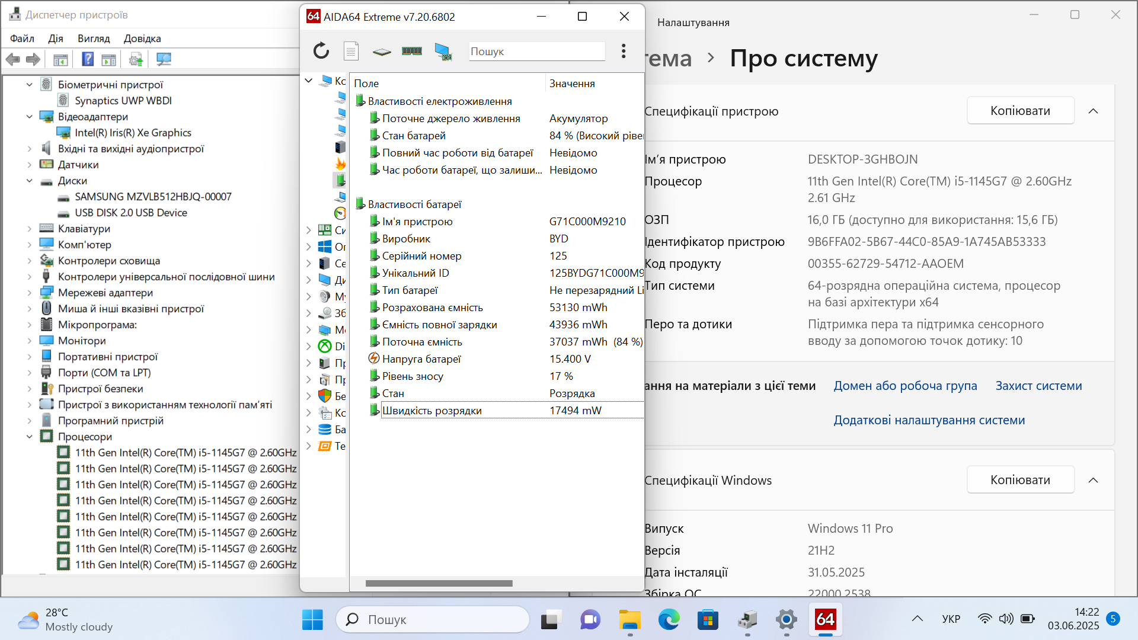Click the battery icon in system tray
Viewport: 1138px width, 640px height.
[x=1028, y=619]
